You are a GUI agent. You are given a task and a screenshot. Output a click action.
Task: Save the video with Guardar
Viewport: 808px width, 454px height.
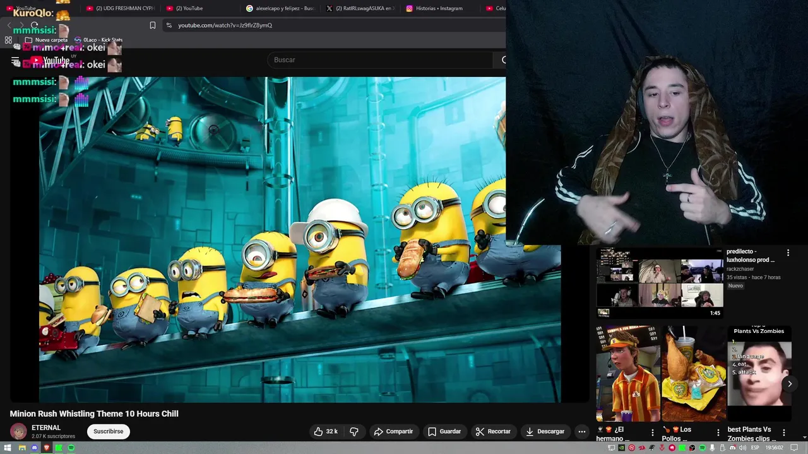tap(444, 431)
